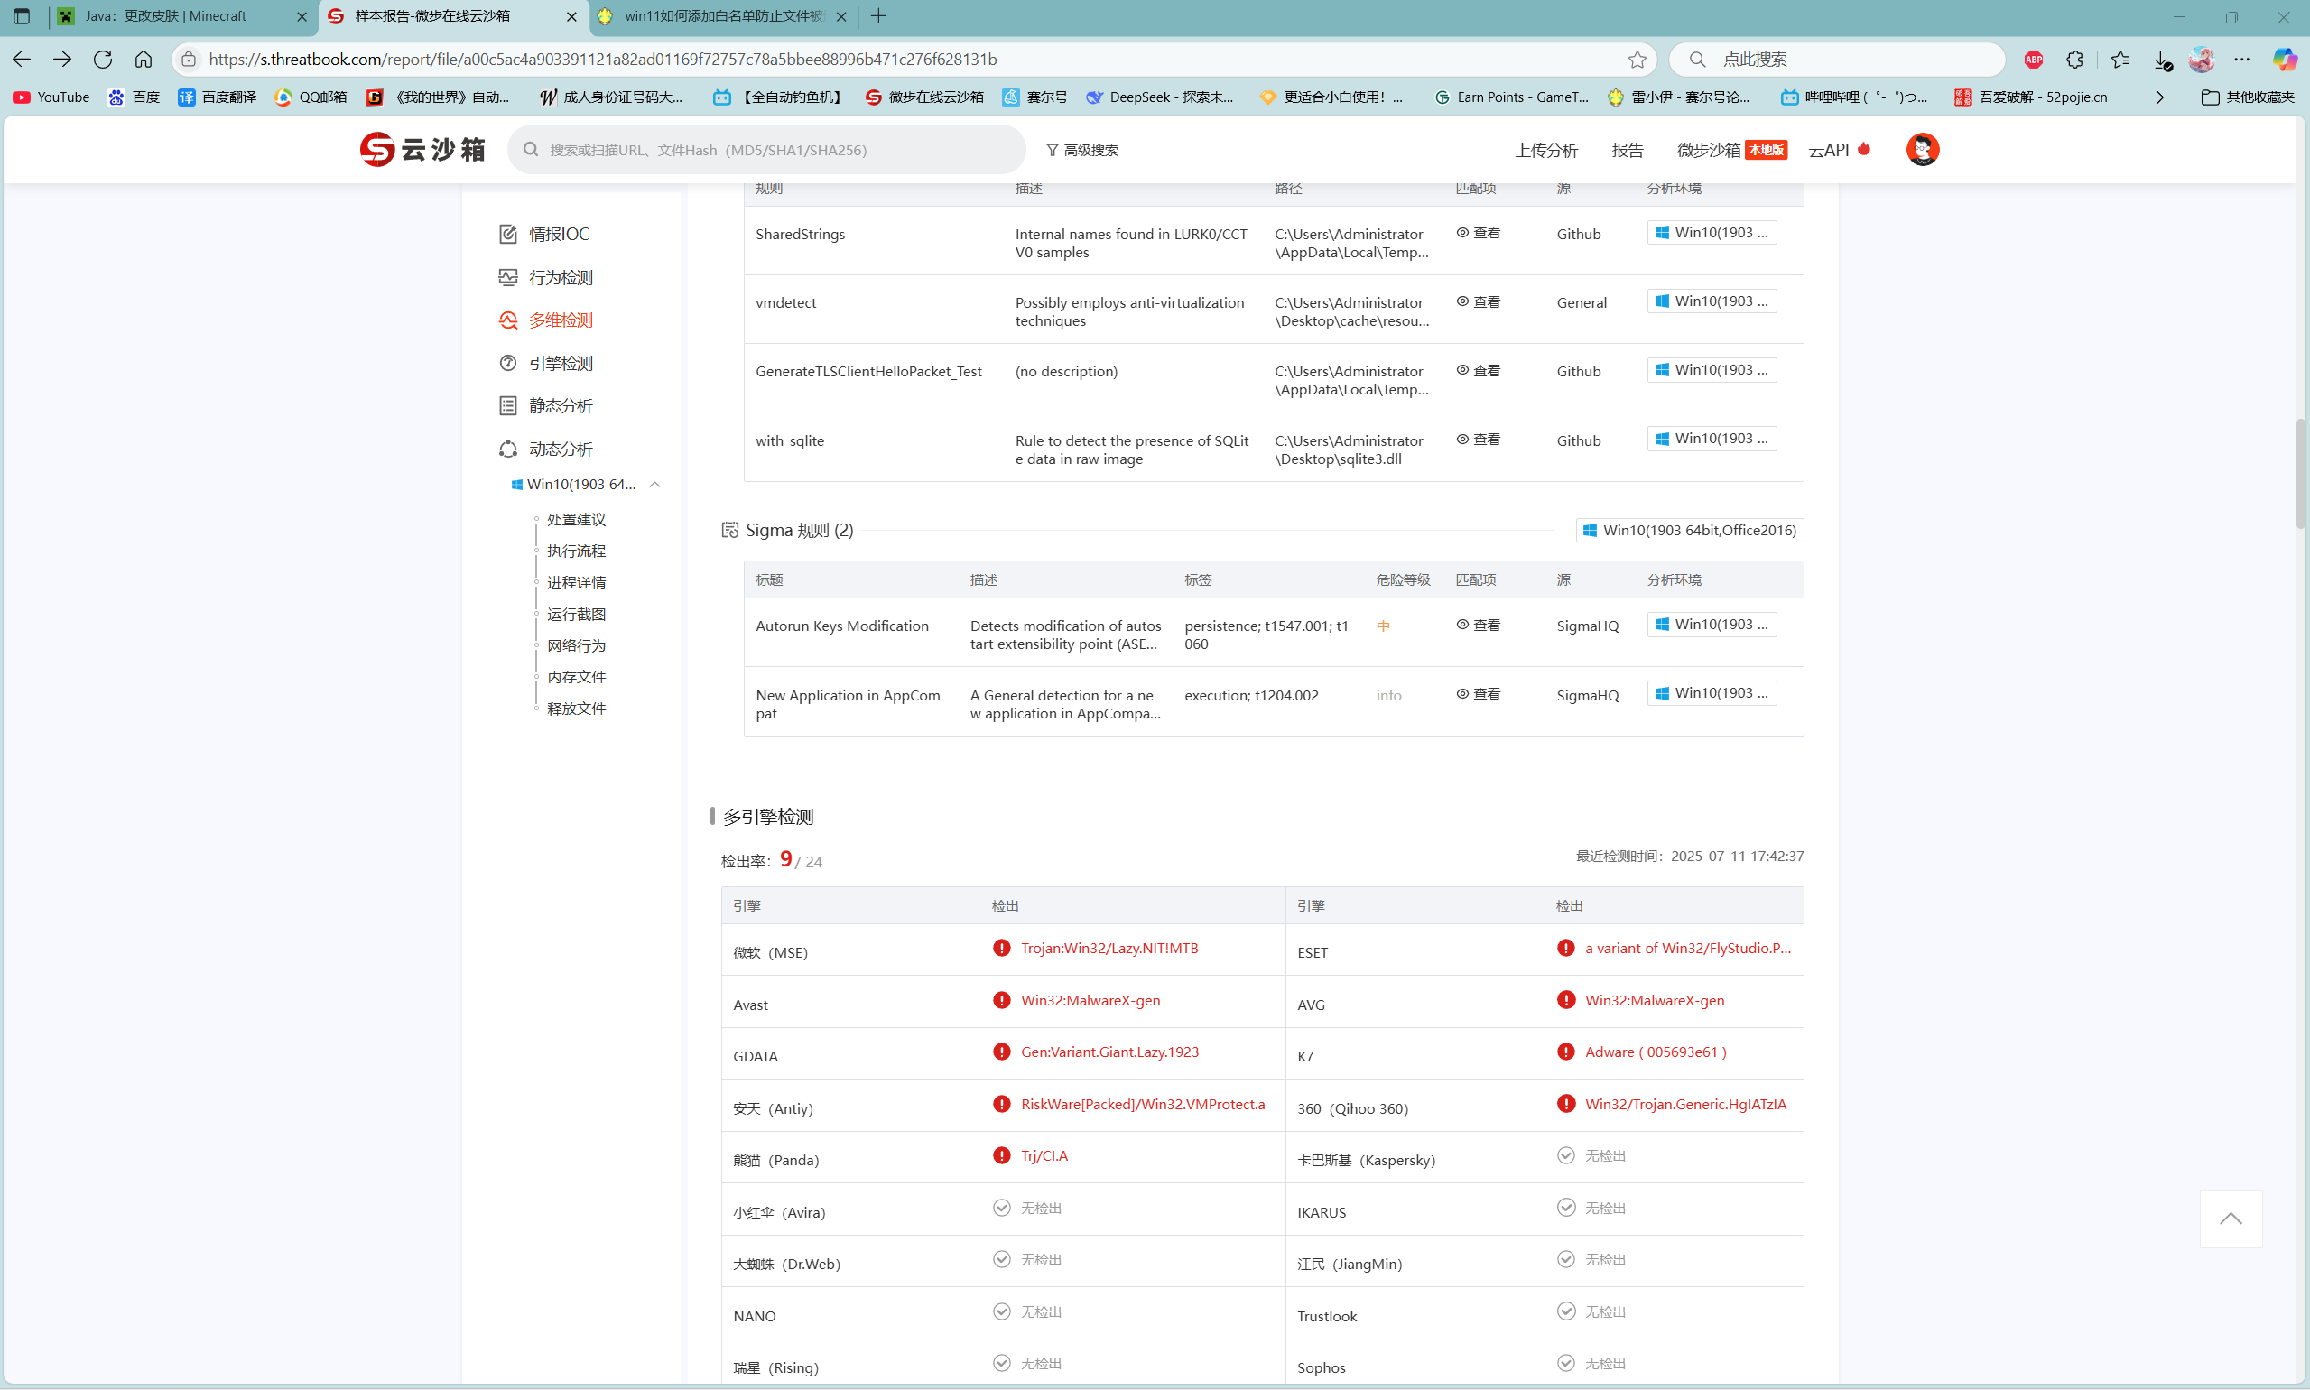
Task: Go to browser home page icon
Action: pos(144,59)
